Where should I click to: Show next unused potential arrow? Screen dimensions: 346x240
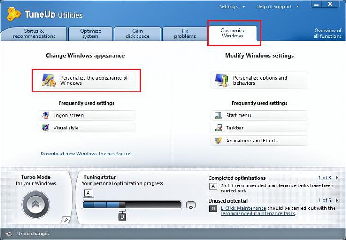[337, 200]
